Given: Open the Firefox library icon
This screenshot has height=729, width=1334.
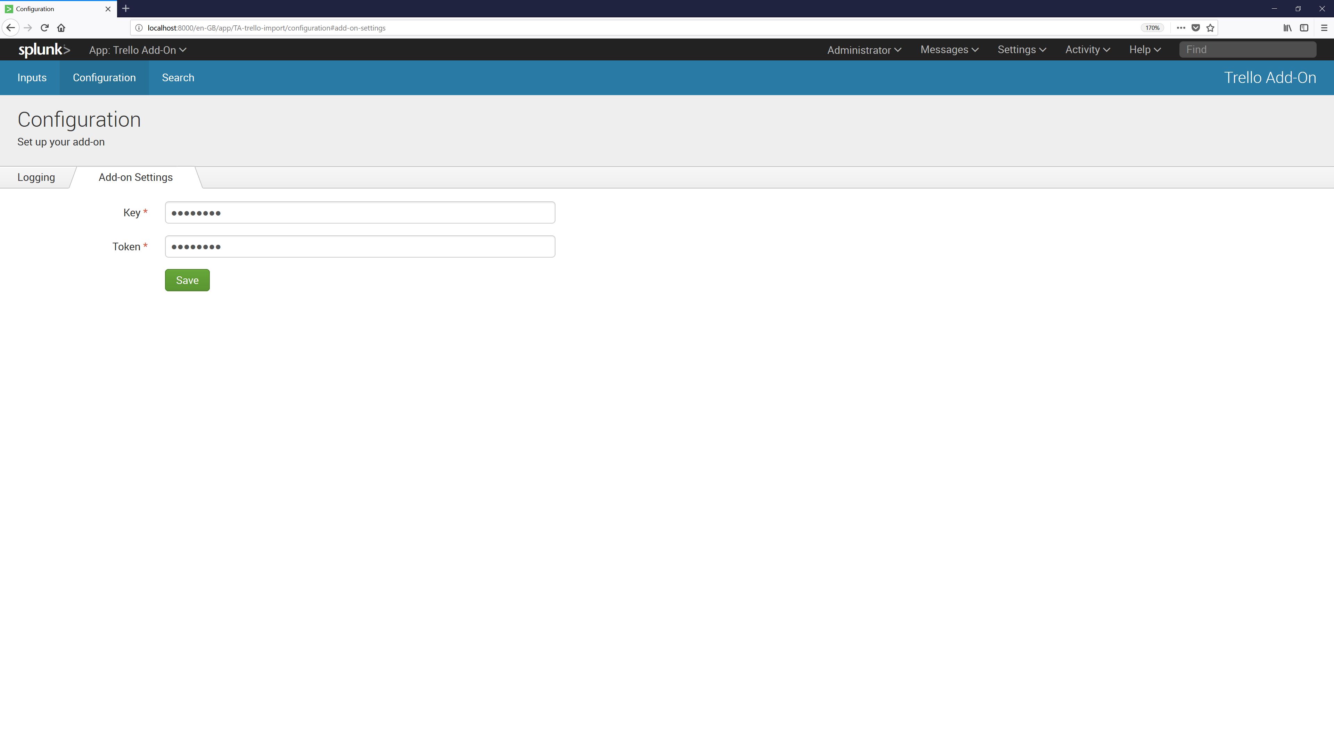Looking at the screenshot, I should coord(1287,28).
